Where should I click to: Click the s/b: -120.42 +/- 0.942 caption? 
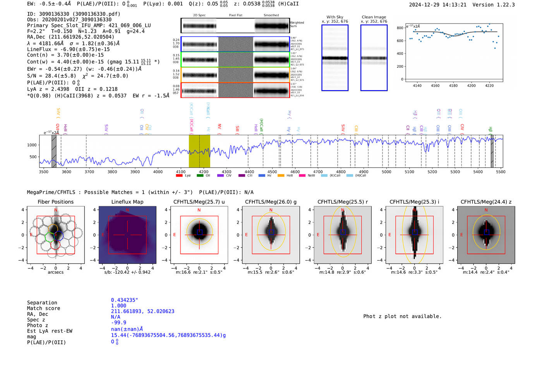(x=127, y=272)
